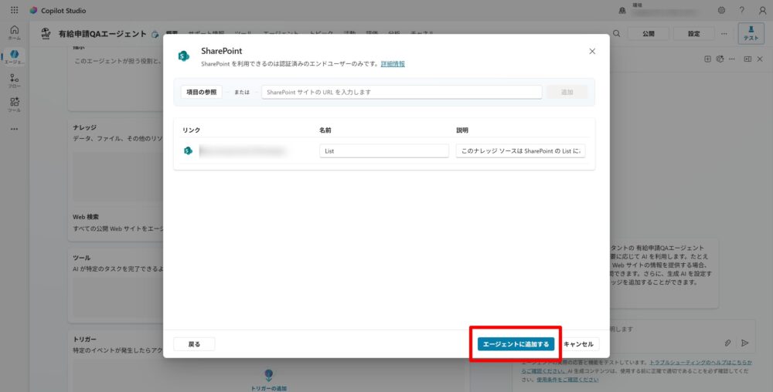This screenshot has width=773, height=392.
Task: Click the help question mark icon
Action: pos(741,11)
